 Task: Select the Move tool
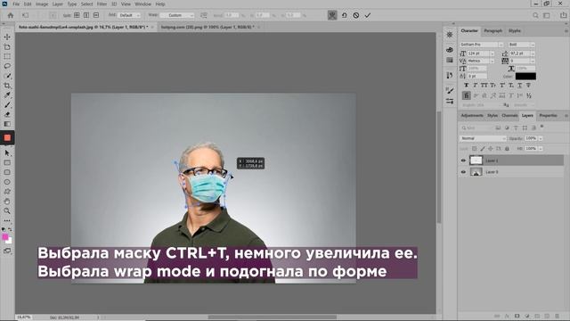coord(7,37)
